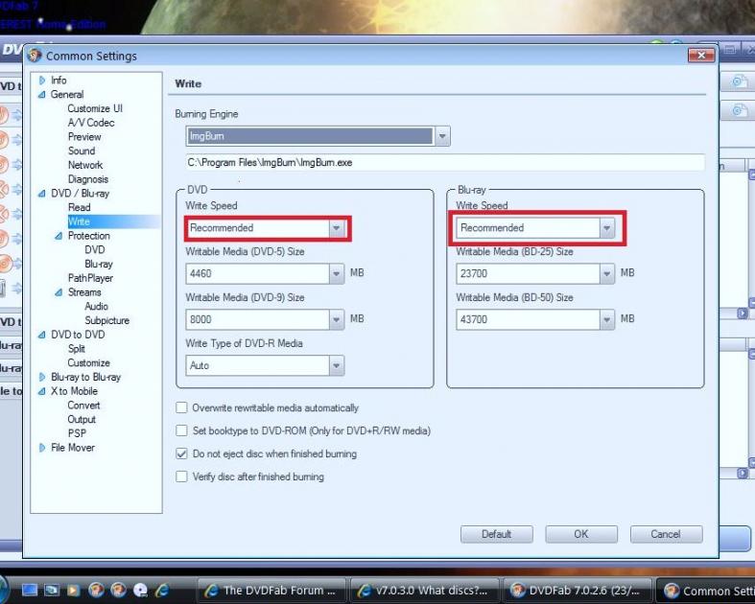Open the Writable Media (BD-25) Size dropdown
Image resolution: width=755 pixels, height=604 pixels.
tap(606, 273)
